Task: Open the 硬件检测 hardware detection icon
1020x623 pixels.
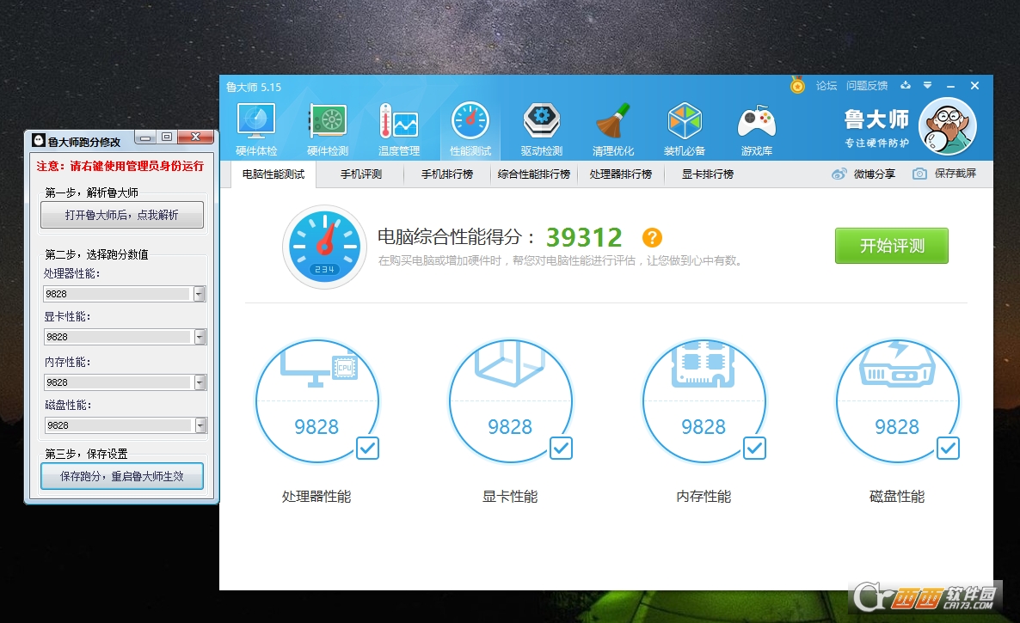Action: click(x=328, y=129)
